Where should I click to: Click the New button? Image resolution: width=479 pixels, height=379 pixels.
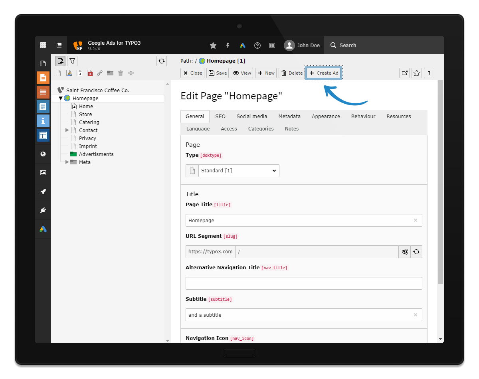[266, 73]
